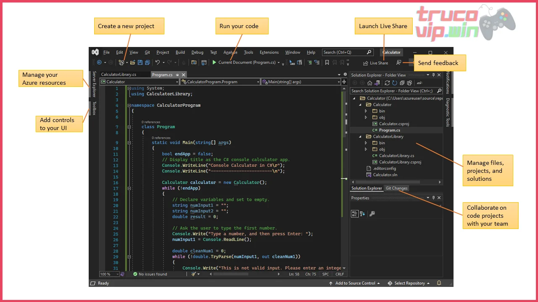Click the Live Share button
538x302 pixels.
pos(375,63)
